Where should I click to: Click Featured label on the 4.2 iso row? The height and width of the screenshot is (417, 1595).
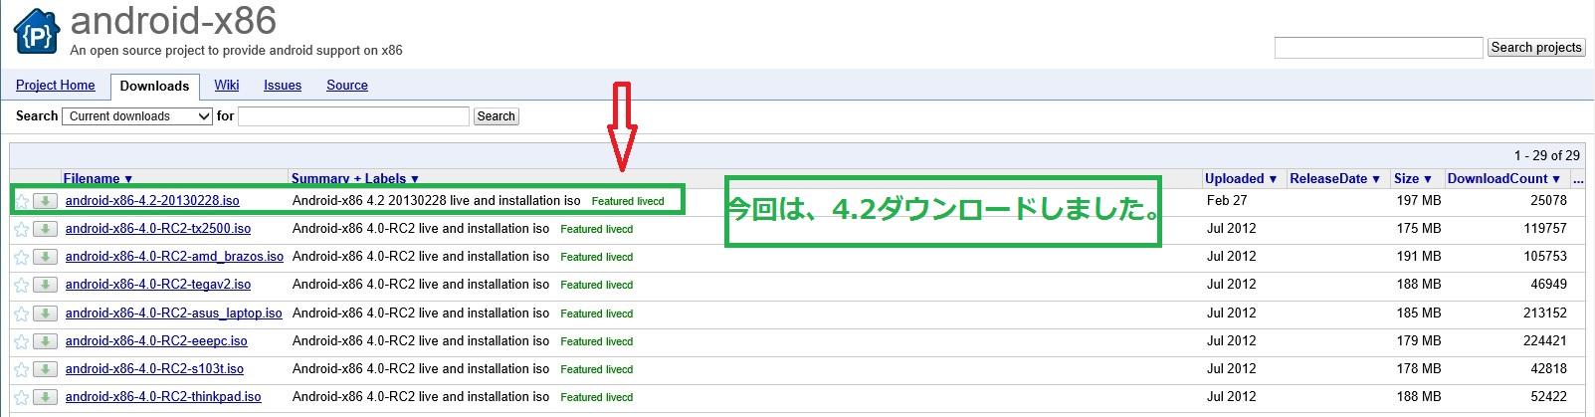[613, 201]
